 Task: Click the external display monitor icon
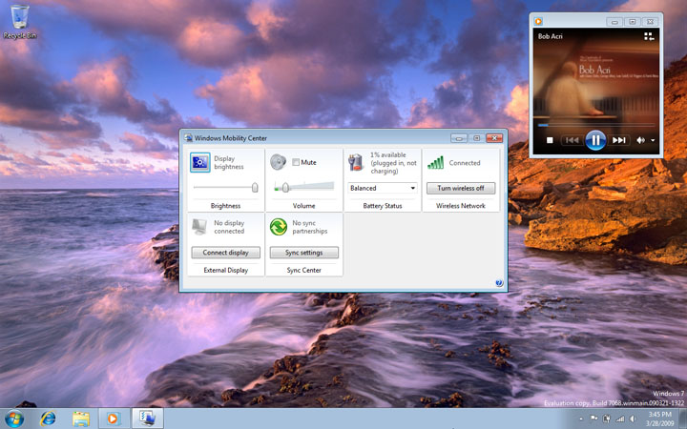click(200, 227)
